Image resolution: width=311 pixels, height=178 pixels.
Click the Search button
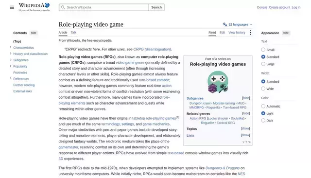coord(156,7)
